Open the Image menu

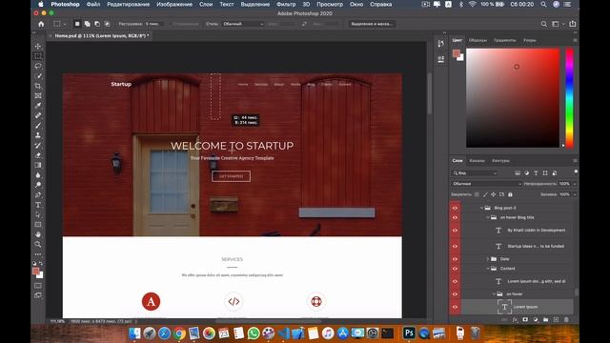[174, 4]
